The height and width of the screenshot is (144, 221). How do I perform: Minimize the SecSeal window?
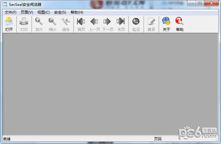[192, 3]
